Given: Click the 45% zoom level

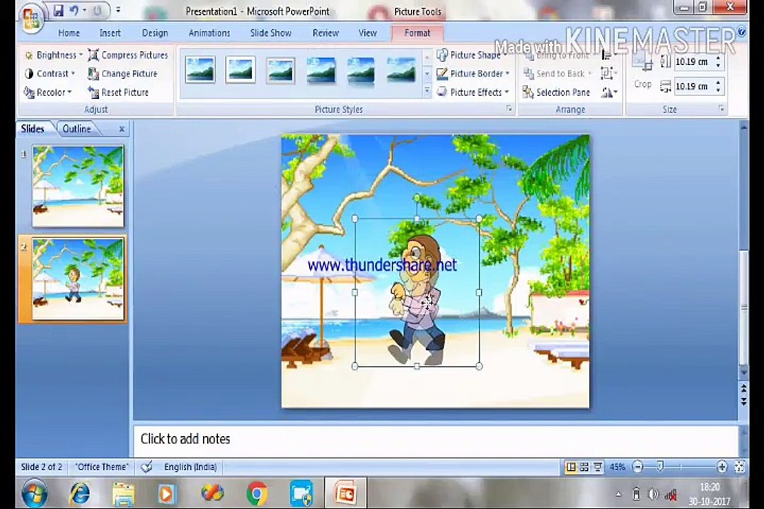Looking at the screenshot, I should click(618, 467).
